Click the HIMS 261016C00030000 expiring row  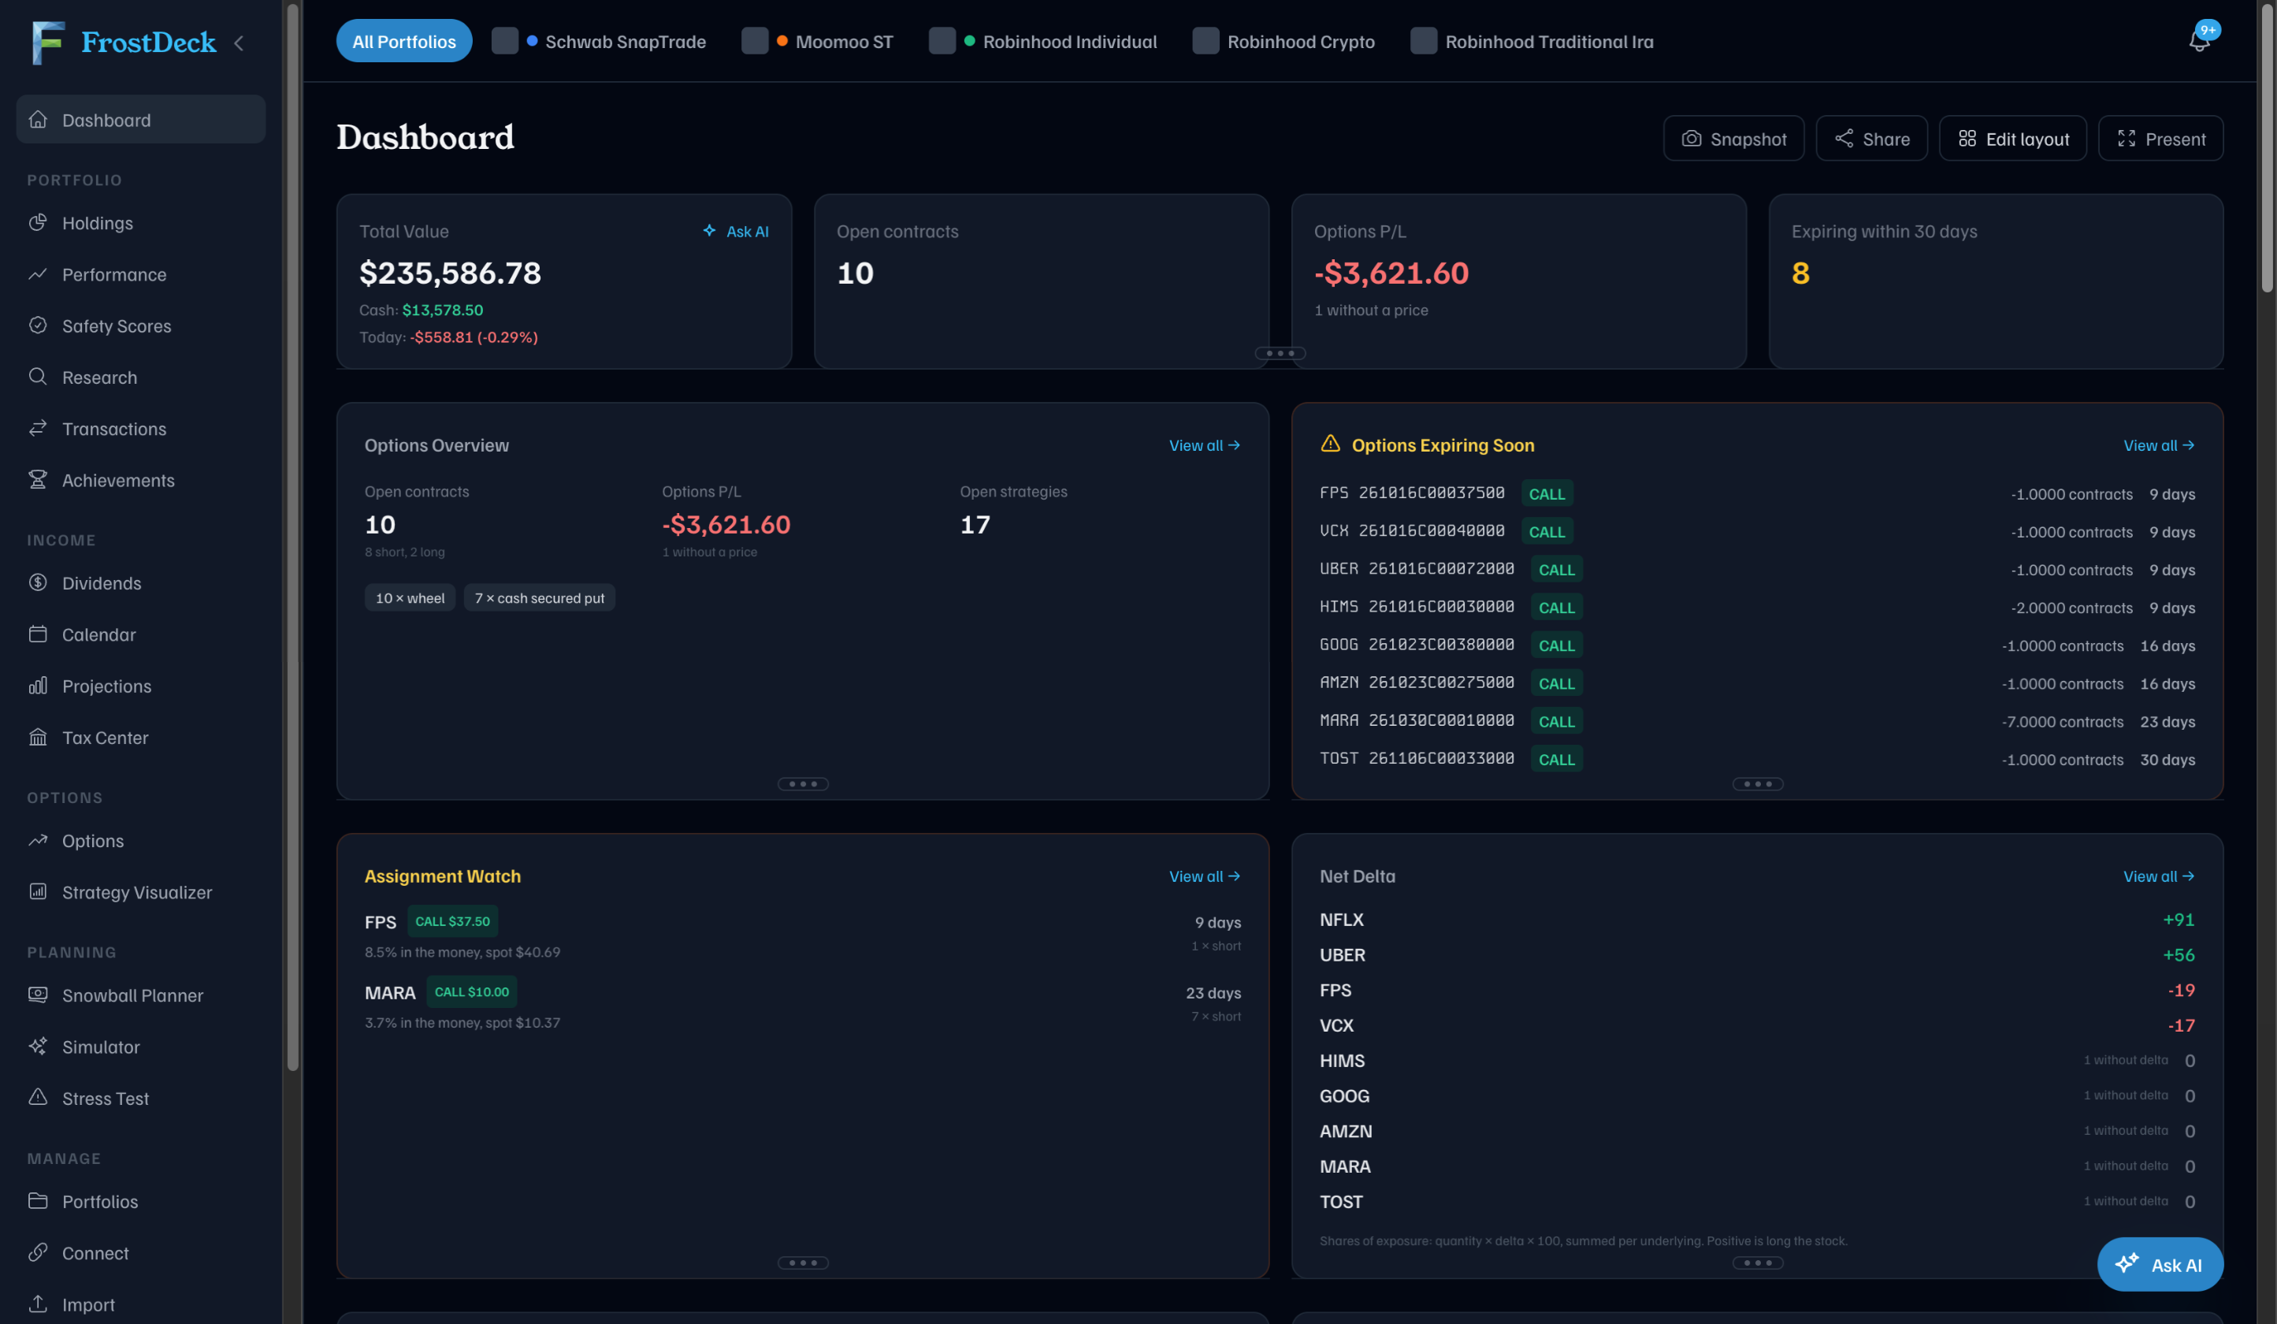1758,608
